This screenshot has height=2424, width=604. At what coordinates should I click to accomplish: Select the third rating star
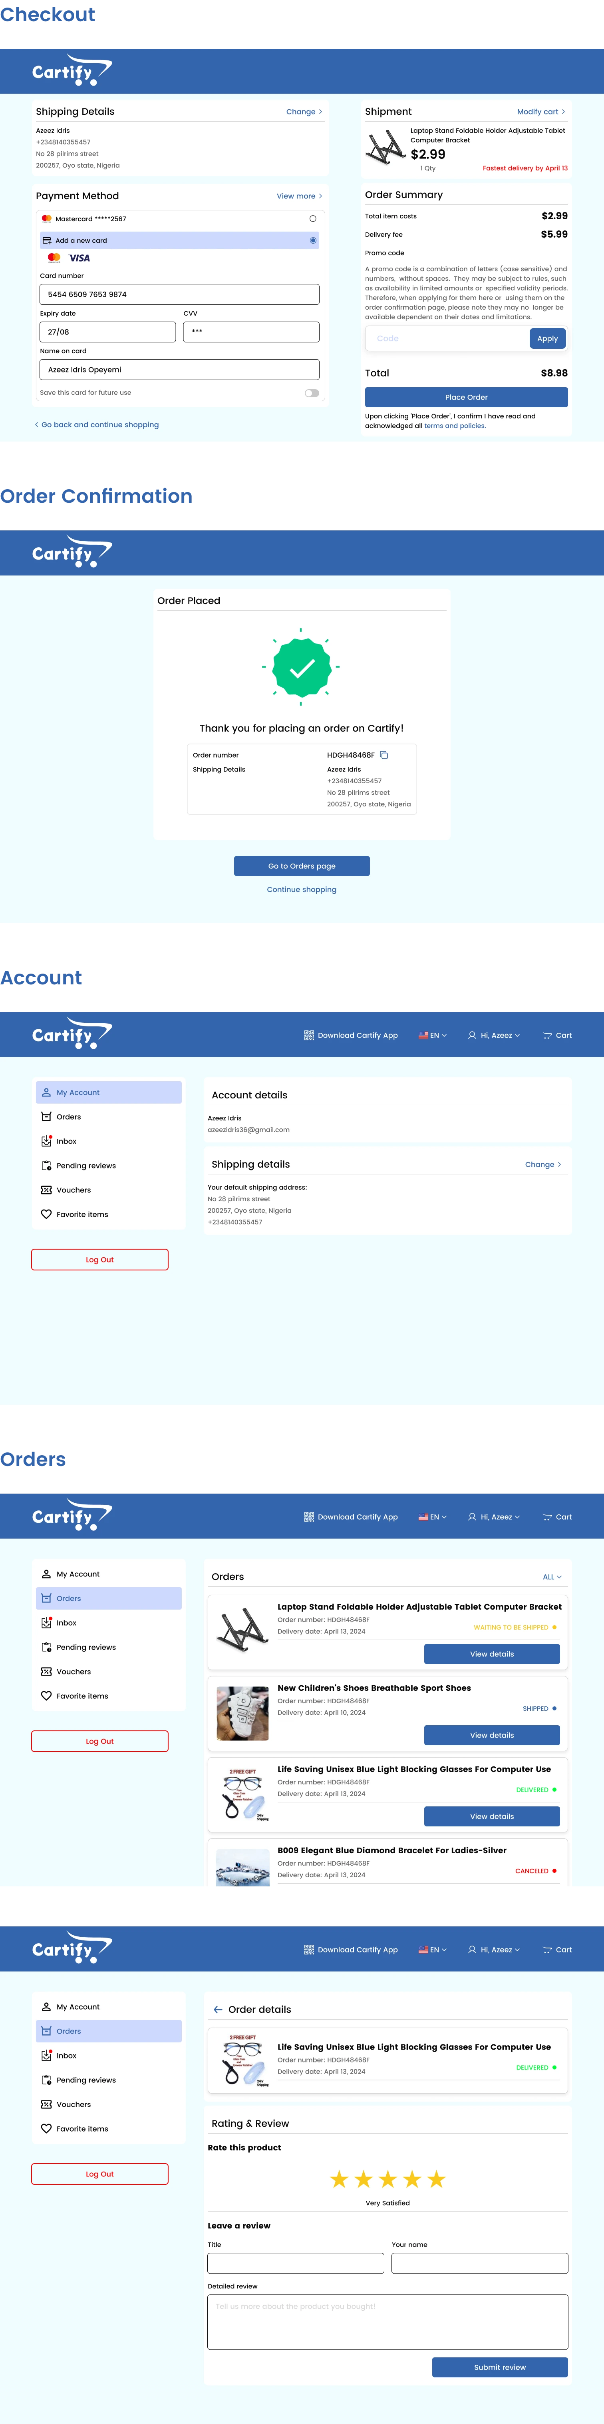point(388,2178)
